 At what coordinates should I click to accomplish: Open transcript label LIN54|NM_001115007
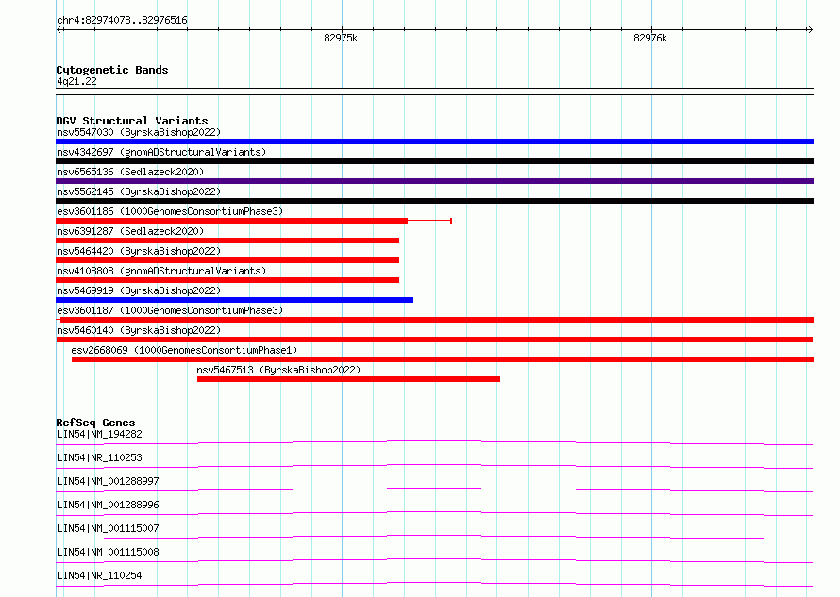pyautogui.click(x=108, y=528)
